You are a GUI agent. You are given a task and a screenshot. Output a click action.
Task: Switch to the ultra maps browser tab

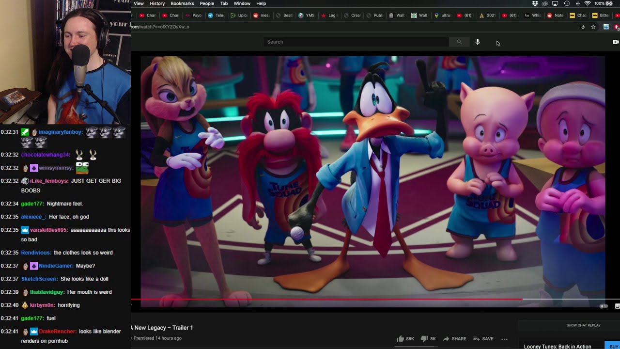pos(442,16)
